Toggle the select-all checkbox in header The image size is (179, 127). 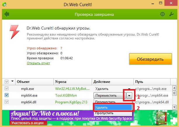[7, 81]
